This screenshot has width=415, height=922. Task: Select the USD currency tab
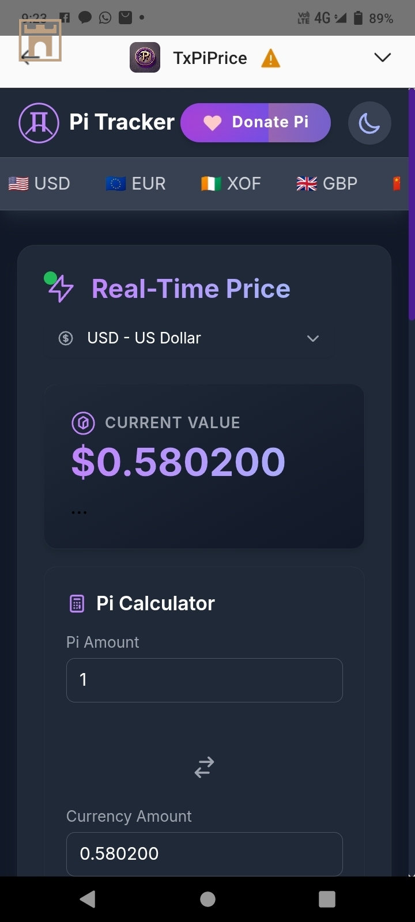coord(39,183)
